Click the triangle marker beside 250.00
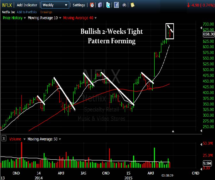The height and width of the screenshot is (180, 215). pos(201,131)
